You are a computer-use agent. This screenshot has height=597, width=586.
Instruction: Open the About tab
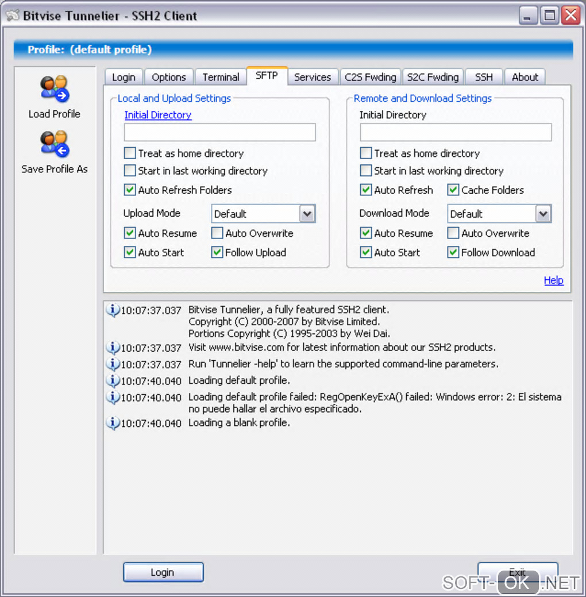pos(525,77)
